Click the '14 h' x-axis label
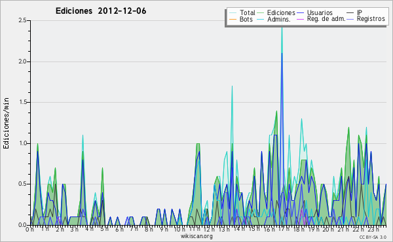This screenshot has height=242, width=393. point(239,229)
